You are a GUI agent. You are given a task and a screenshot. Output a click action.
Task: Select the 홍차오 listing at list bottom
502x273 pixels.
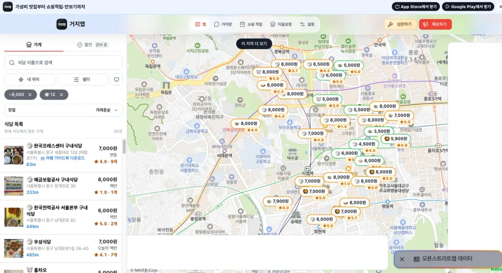61,269
